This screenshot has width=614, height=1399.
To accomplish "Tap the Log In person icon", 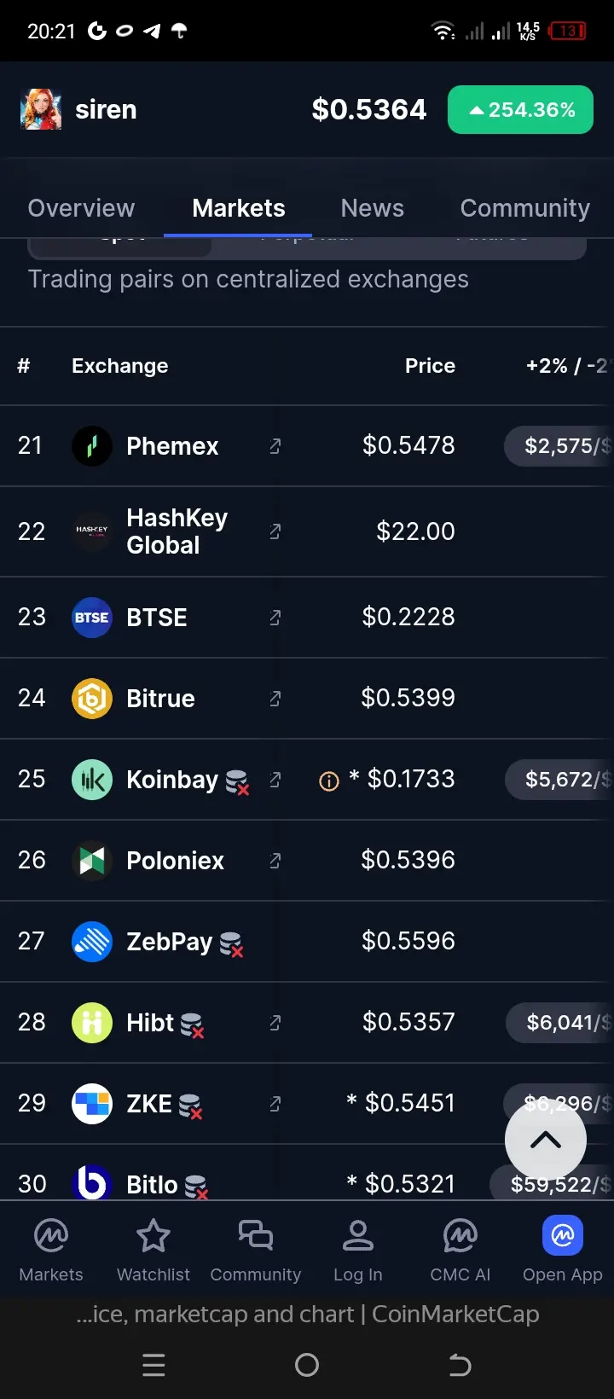I will point(358,1236).
